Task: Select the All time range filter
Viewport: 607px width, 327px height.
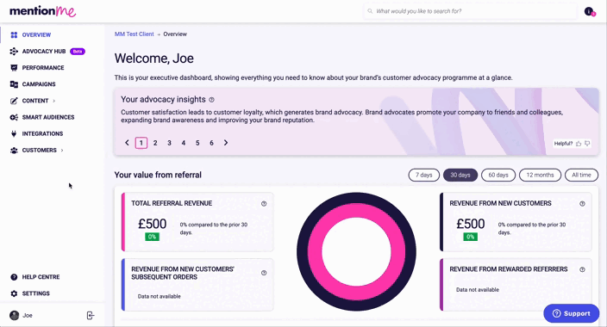Action: coord(581,175)
